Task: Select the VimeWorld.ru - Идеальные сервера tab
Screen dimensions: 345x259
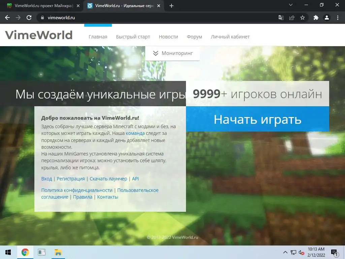Action: (123, 6)
